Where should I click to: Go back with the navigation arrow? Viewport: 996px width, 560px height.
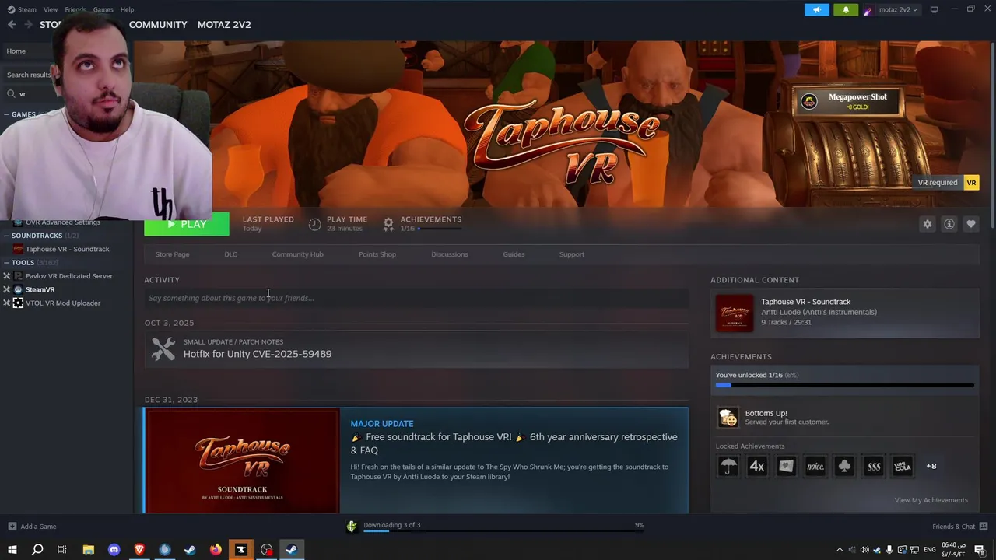12,24
